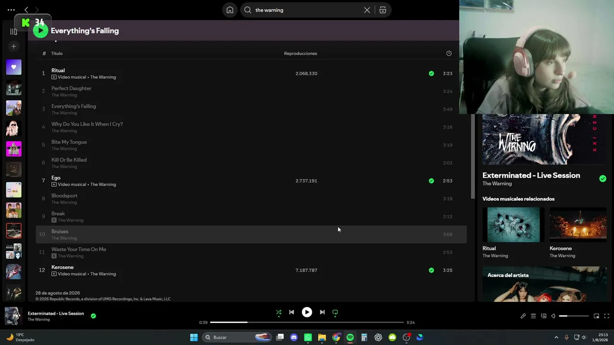The height and width of the screenshot is (345, 614).
Task: Sort tracks by duration clock icon
Action: (449, 53)
